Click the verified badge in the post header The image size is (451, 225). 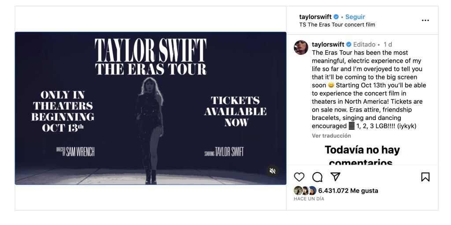click(x=336, y=17)
